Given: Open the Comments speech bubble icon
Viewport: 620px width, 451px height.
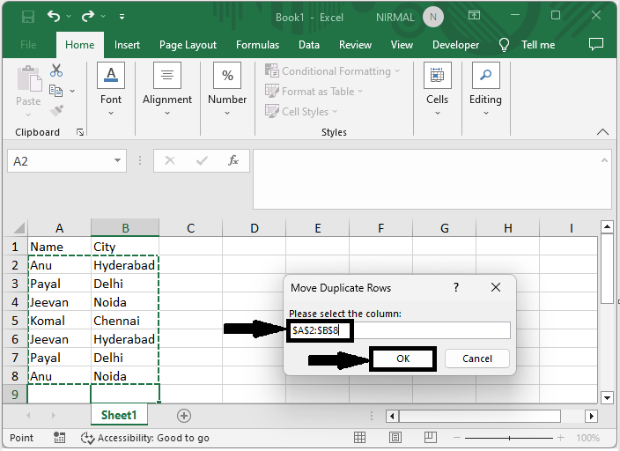Looking at the screenshot, I should coord(596,44).
